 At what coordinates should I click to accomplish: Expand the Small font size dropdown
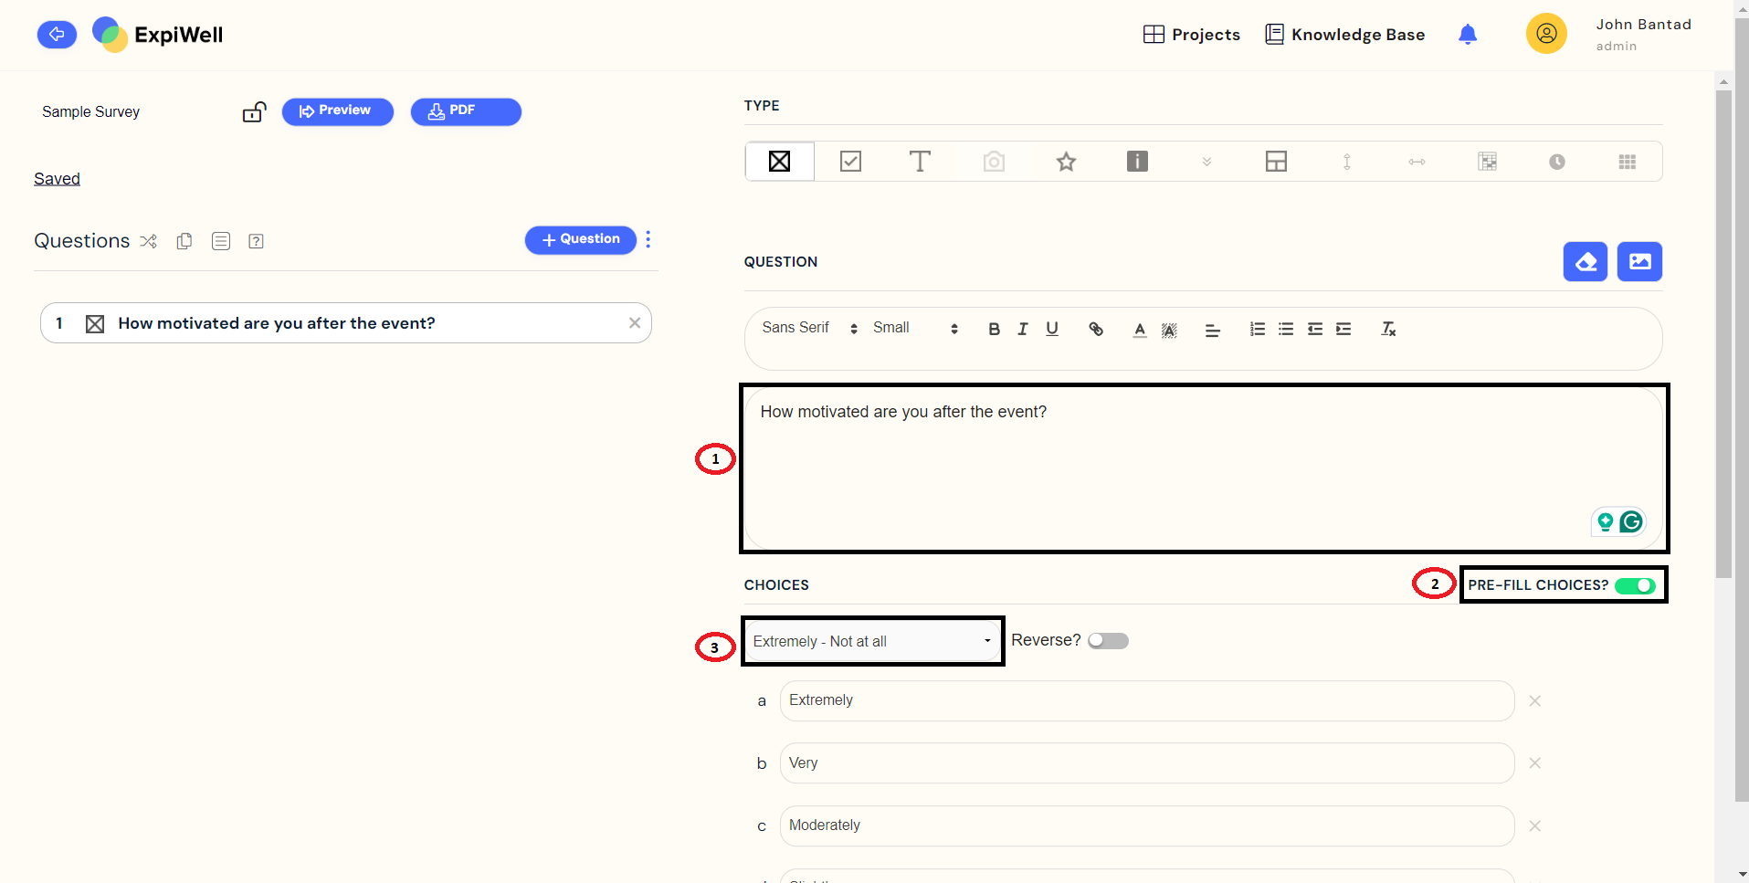click(914, 328)
